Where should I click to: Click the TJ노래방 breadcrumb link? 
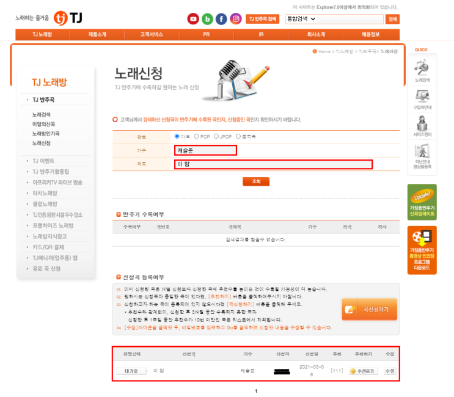point(345,51)
